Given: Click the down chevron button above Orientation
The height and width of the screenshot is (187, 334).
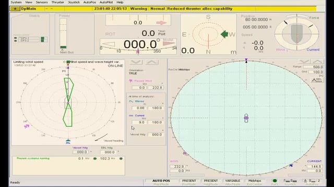Looking at the screenshot, I should pos(136,62).
